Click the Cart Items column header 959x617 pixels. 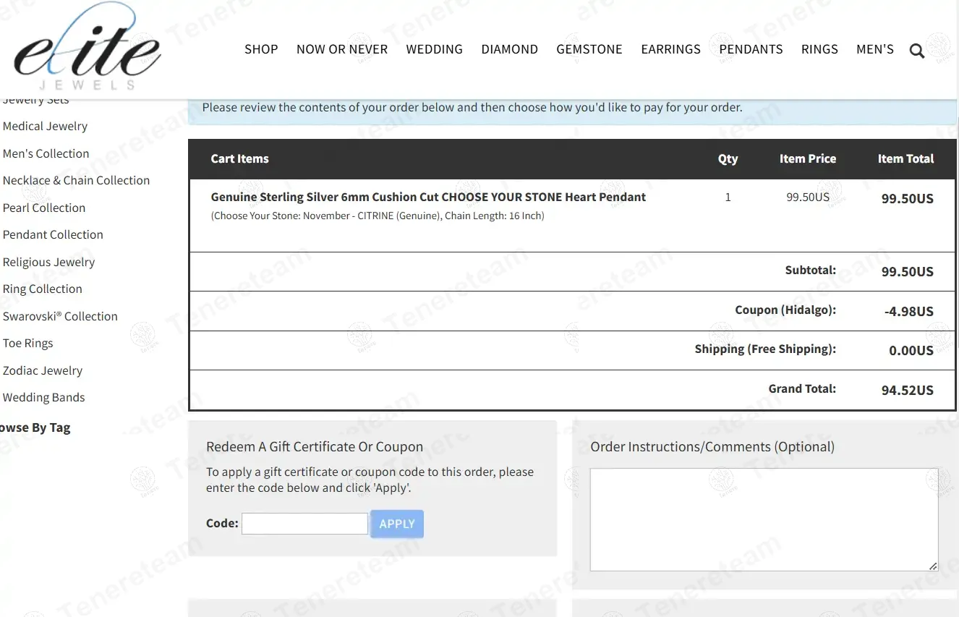(239, 158)
